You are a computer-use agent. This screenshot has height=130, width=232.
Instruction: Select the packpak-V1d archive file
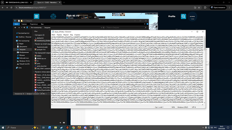coord(40,50)
